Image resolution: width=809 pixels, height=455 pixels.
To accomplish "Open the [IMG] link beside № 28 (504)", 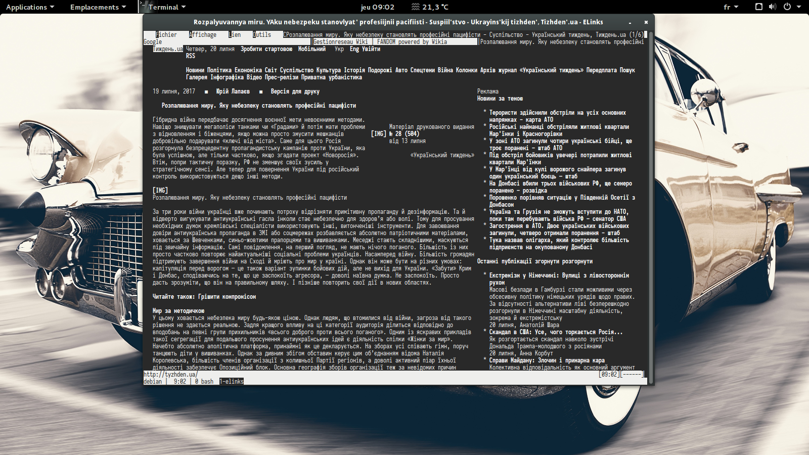I will pyautogui.click(x=379, y=134).
